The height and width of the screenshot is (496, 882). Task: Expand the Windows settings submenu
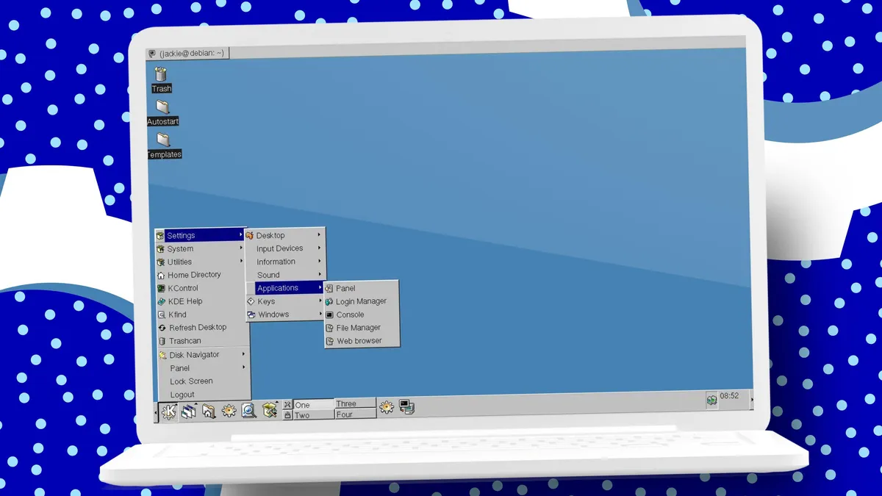(x=285, y=315)
